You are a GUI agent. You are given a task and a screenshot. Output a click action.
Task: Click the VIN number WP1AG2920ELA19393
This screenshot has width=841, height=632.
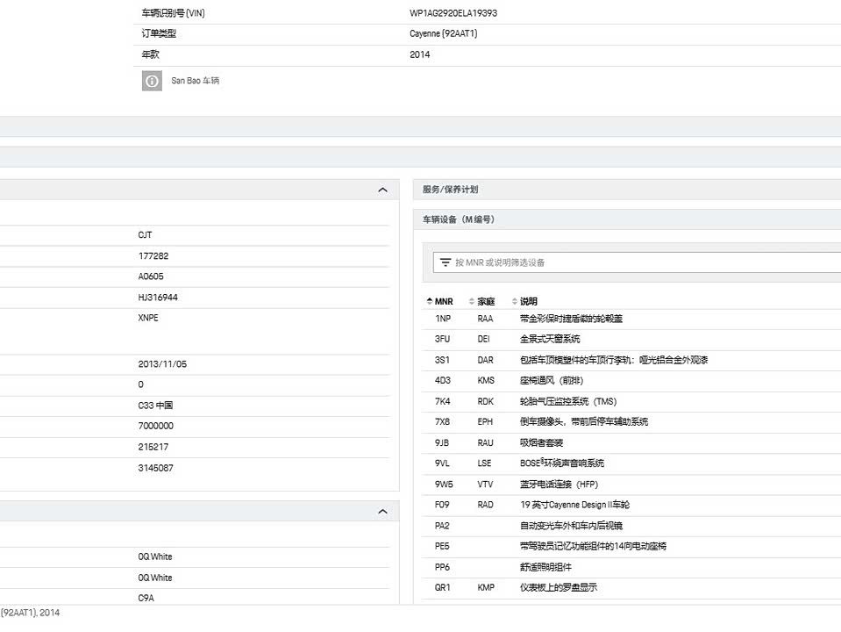(x=453, y=13)
